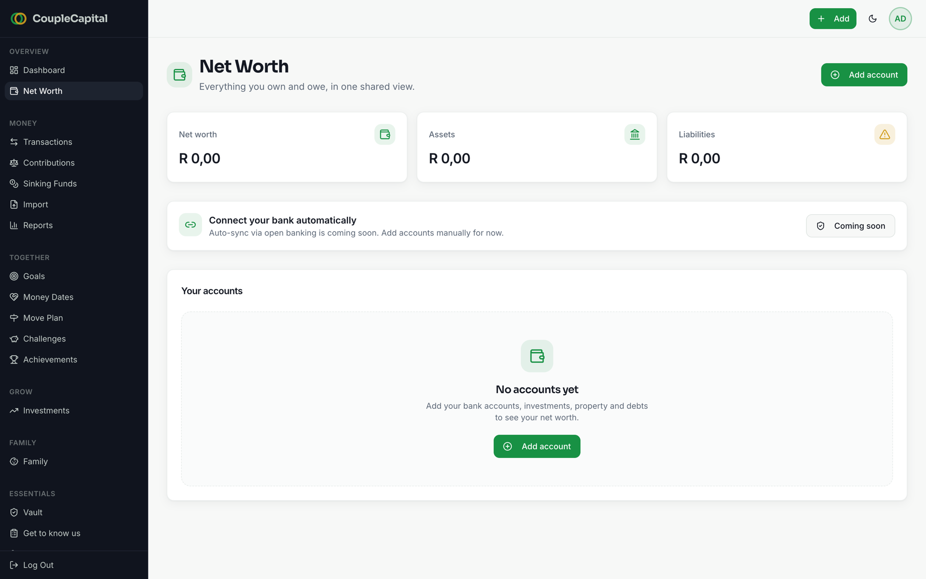Image resolution: width=926 pixels, height=579 pixels.
Task: Click Add account button at top right
Action: tap(864, 75)
